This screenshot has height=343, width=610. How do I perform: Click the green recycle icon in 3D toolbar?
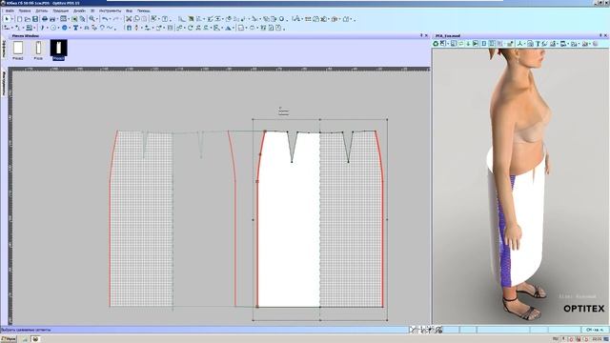click(x=436, y=44)
